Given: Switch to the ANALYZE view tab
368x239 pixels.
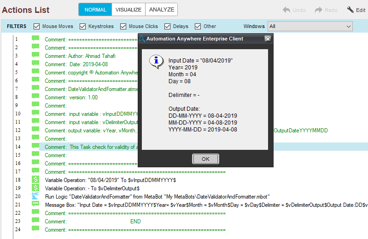Looking at the screenshot, I should [x=162, y=10].
